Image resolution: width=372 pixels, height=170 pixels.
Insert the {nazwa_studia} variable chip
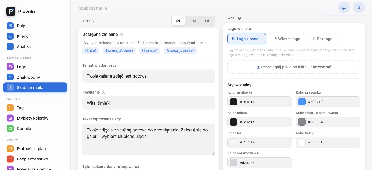pos(180,51)
